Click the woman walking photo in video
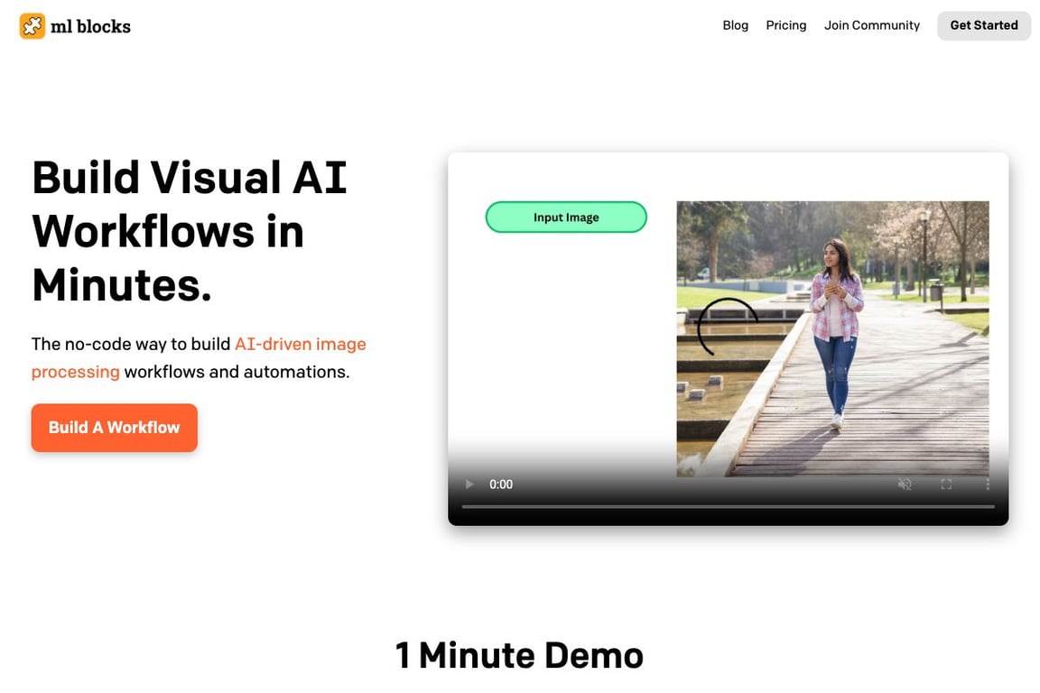Image resolution: width=1040 pixels, height=693 pixels. pos(832,339)
